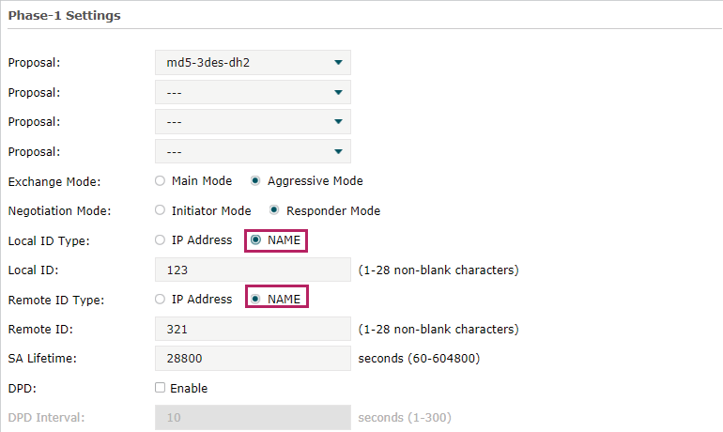Set Remote ID Type to IP Address

coord(161,300)
